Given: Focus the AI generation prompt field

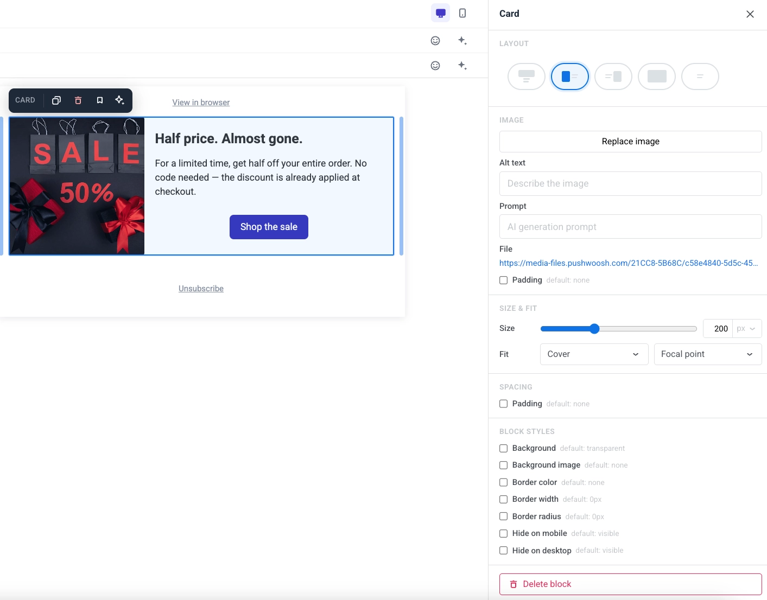Looking at the screenshot, I should pyautogui.click(x=631, y=227).
